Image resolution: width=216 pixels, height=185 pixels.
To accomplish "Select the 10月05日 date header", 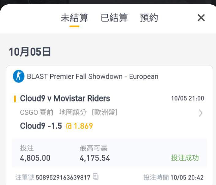I will [30, 52].
